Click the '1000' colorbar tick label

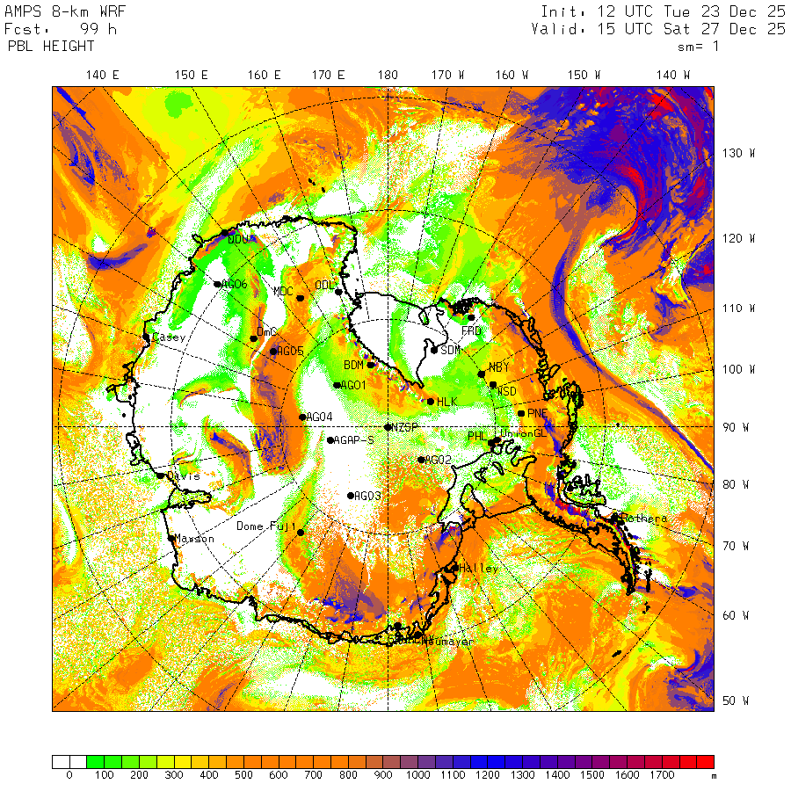418,775
